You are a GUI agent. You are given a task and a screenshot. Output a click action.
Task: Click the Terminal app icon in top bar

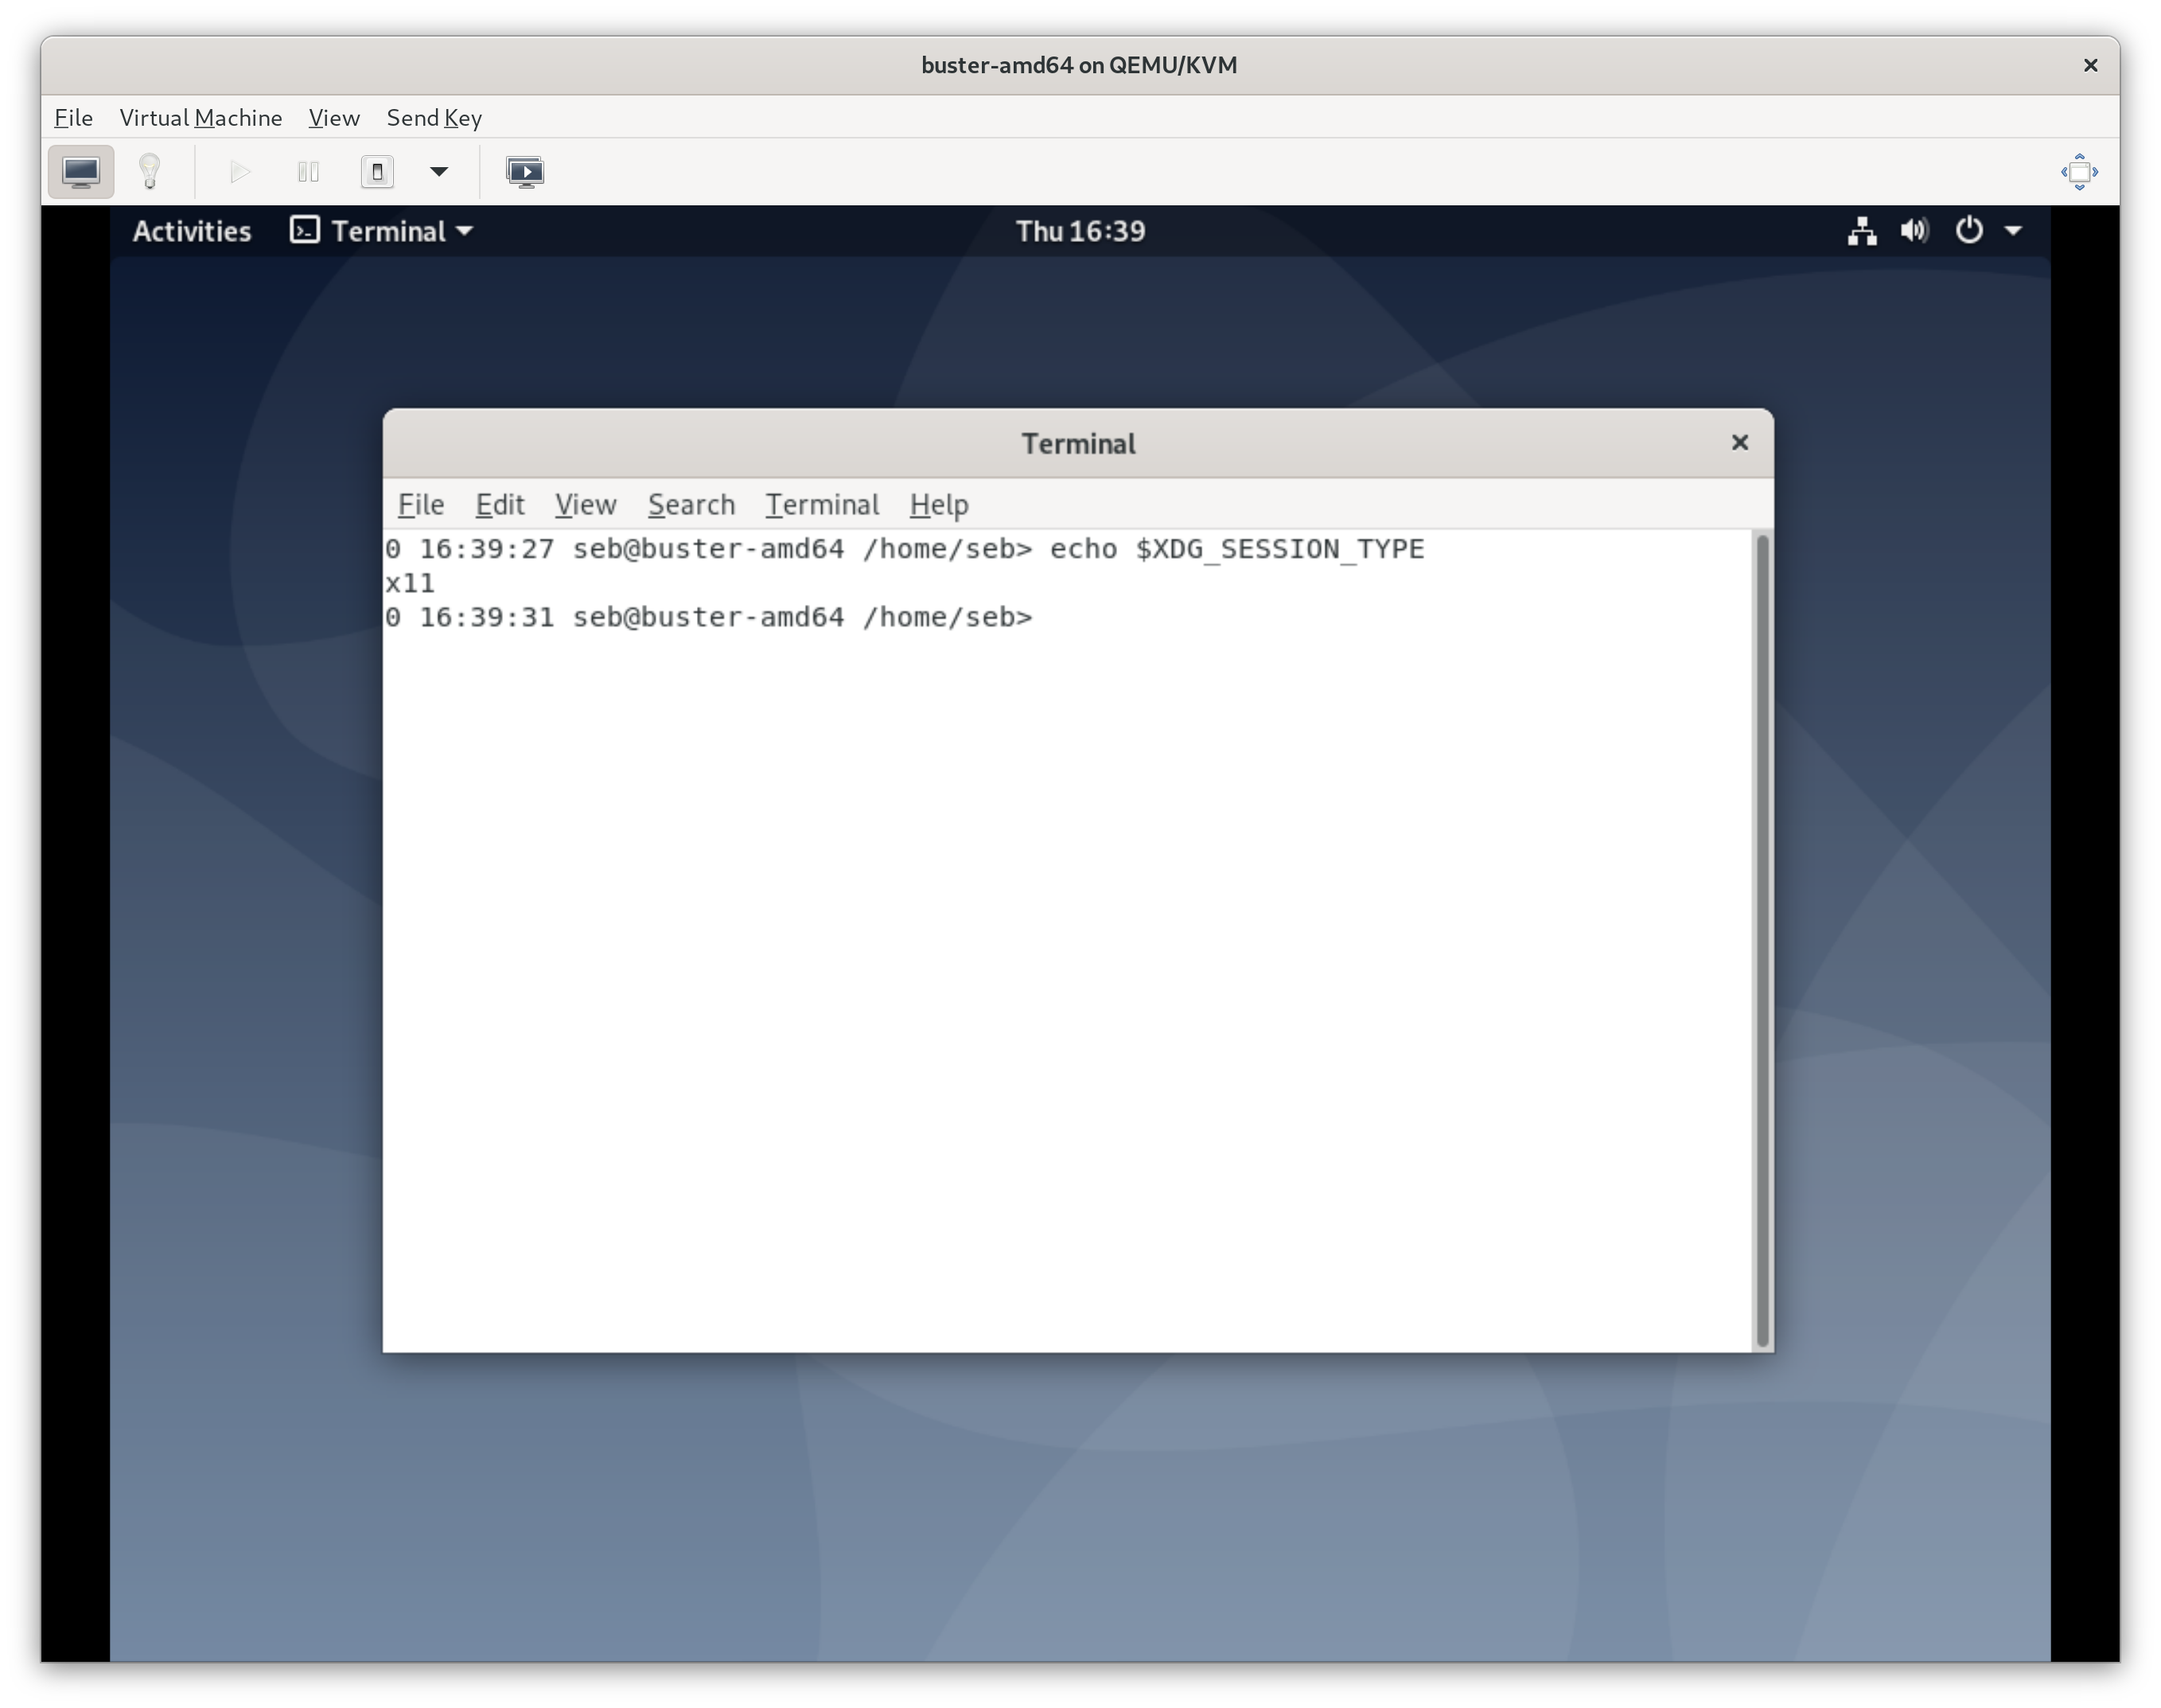tap(305, 231)
